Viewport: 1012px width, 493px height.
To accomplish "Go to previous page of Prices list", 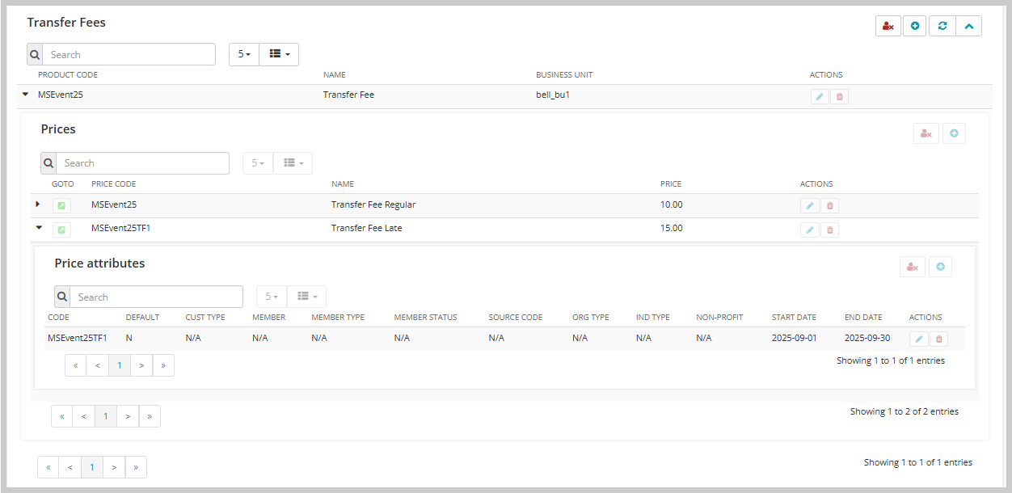I will [x=83, y=416].
